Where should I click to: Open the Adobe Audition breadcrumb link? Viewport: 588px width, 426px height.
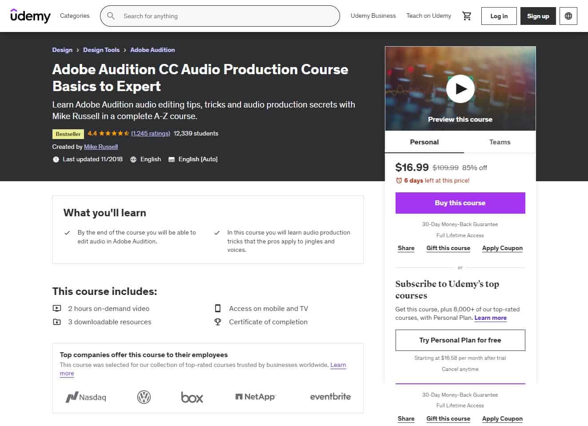(152, 50)
